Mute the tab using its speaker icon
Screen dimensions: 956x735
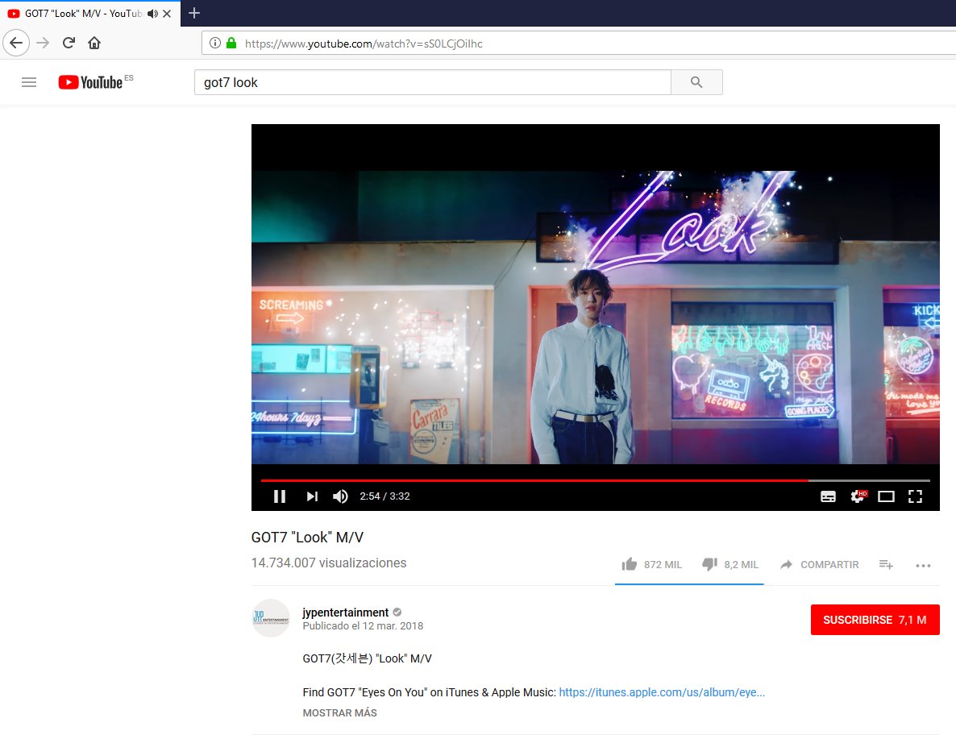click(152, 14)
